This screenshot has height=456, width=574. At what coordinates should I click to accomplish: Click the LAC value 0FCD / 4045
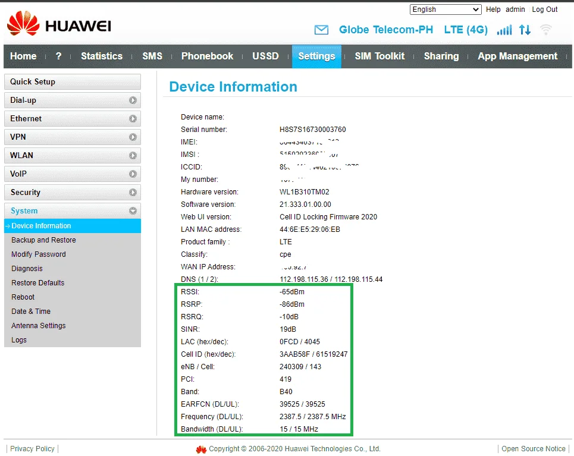pyautogui.click(x=299, y=342)
